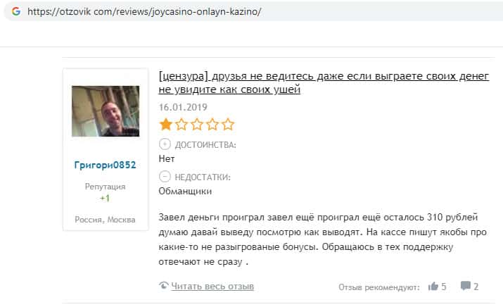Click the review date 16.01.2019
The width and height of the screenshot is (503, 307).
183,107
